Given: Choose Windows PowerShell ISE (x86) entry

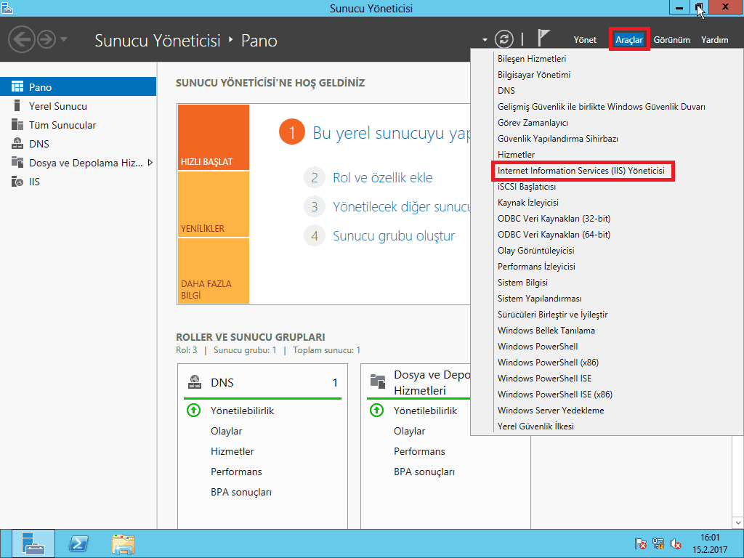Looking at the screenshot, I should point(554,395).
